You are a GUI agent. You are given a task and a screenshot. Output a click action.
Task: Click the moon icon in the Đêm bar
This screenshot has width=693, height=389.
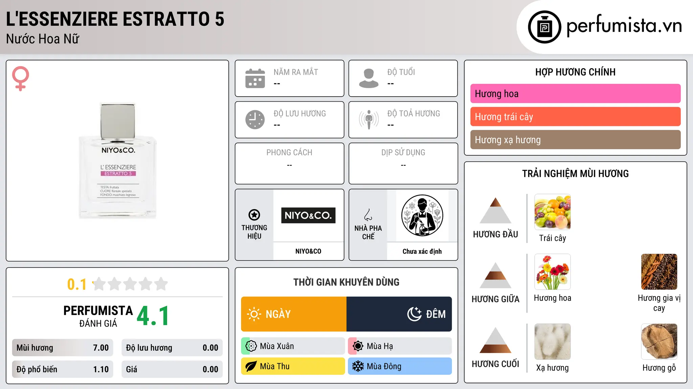[x=415, y=314]
